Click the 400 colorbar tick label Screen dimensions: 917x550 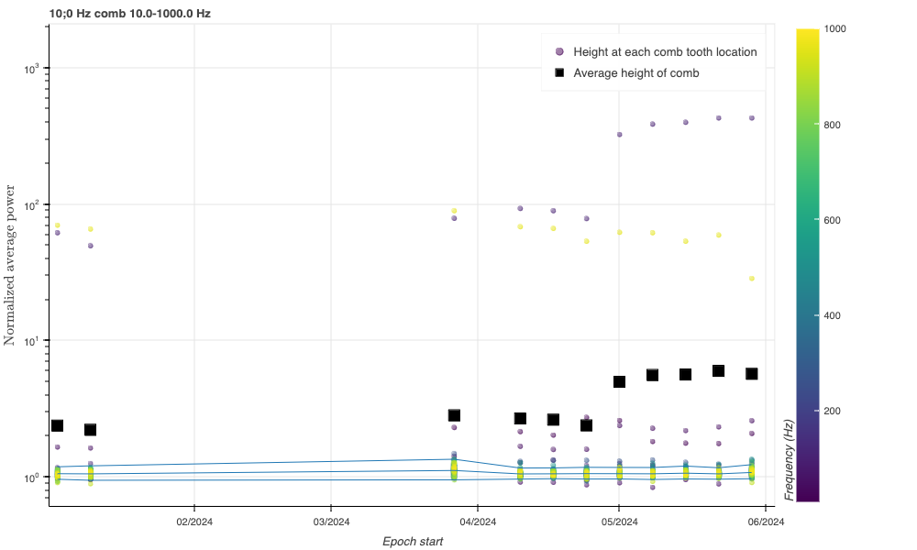point(833,315)
